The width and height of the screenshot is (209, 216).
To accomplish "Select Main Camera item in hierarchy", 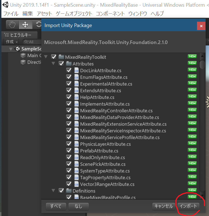I will pos(35,55).
